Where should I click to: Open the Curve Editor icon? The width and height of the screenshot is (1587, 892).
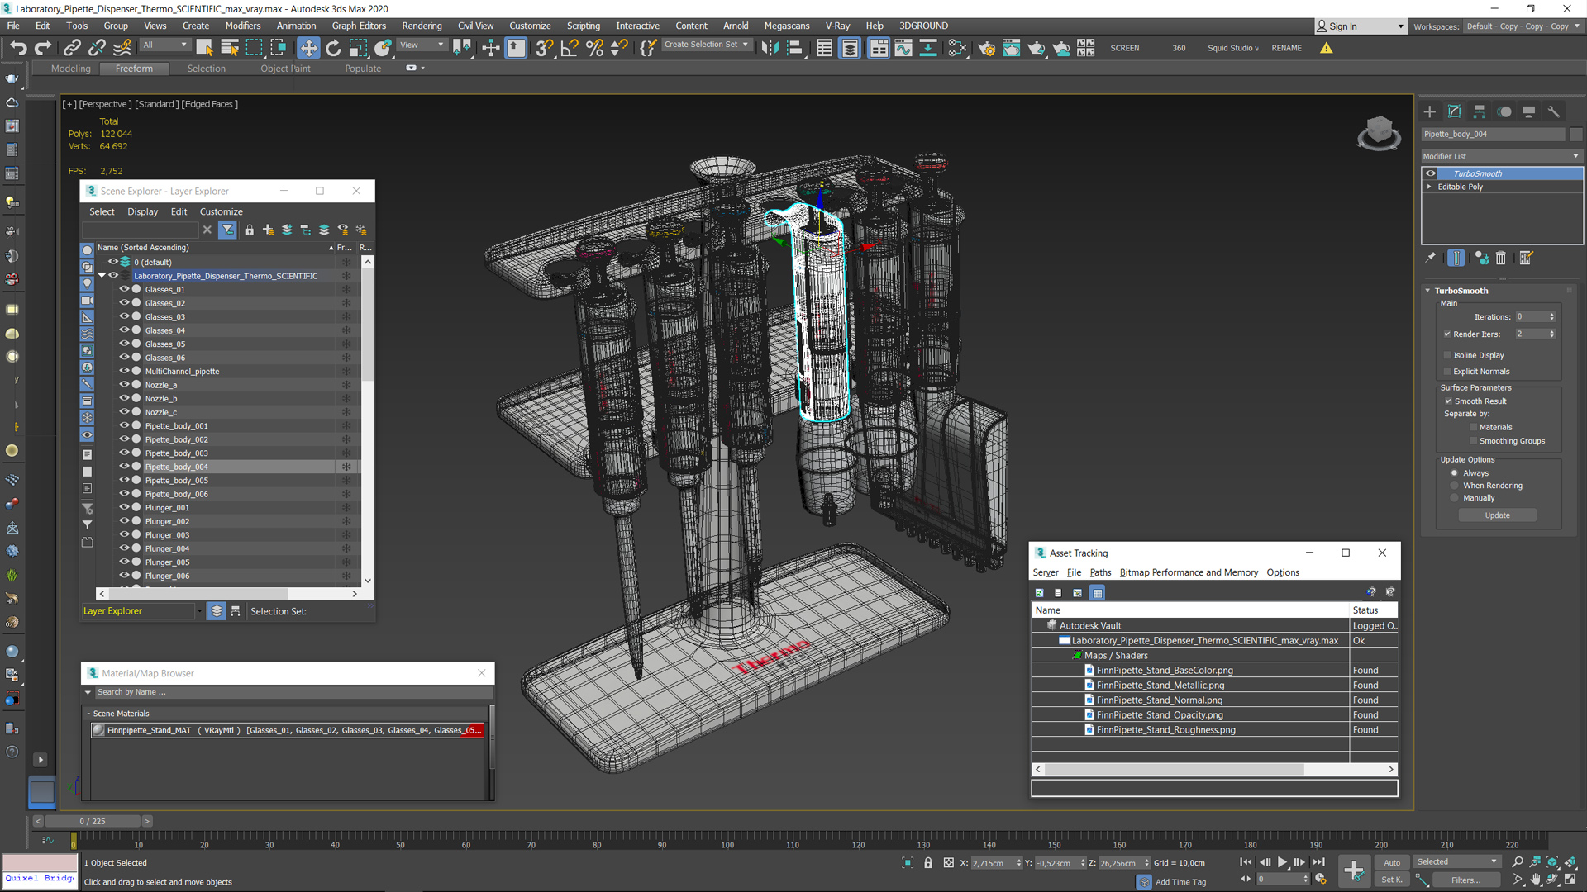point(903,48)
